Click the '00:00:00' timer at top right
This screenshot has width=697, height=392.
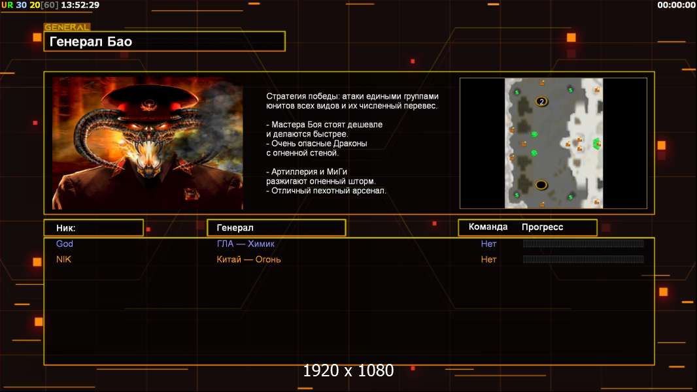click(x=676, y=5)
